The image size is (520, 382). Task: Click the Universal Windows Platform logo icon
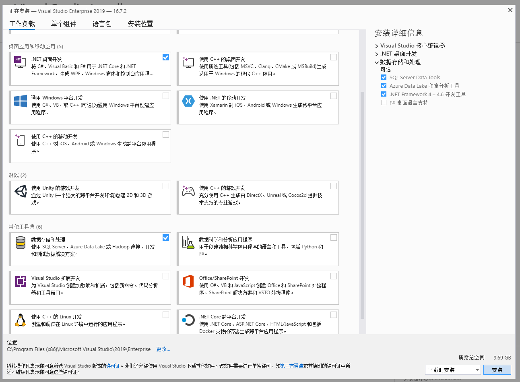tap(20, 101)
